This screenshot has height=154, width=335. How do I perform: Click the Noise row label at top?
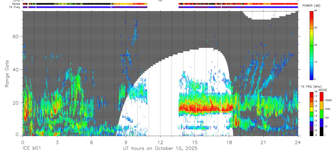[x=16, y=4]
